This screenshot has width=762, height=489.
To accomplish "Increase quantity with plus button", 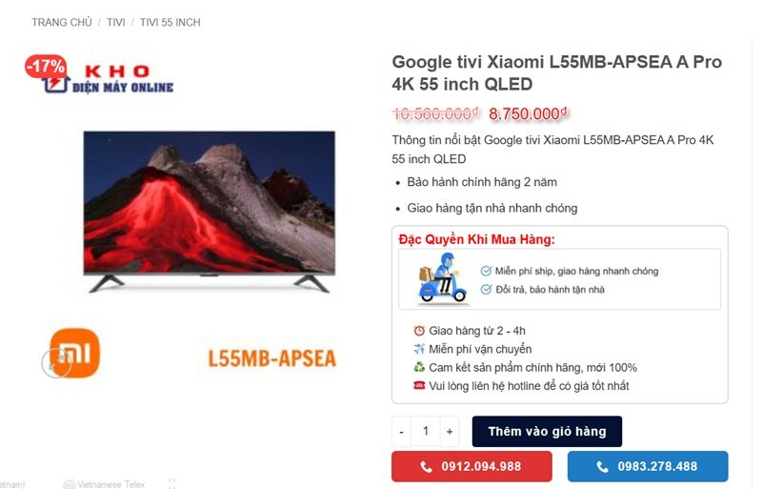I will tap(450, 431).
